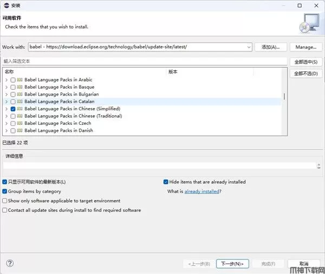Open the Work with site dropdown

tap(249, 47)
